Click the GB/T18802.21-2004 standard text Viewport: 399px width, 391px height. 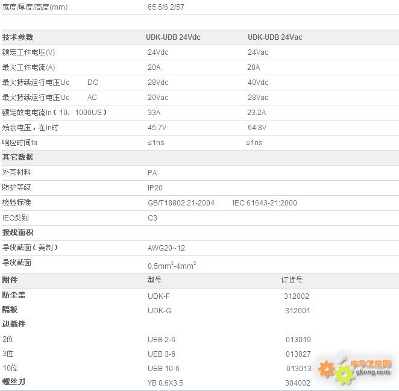point(181,203)
